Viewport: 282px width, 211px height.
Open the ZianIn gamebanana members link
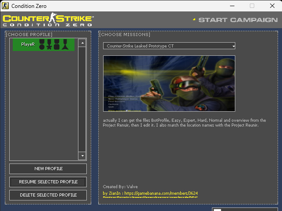(150, 193)
